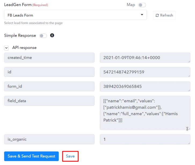Select the id key field

point(49,72)
